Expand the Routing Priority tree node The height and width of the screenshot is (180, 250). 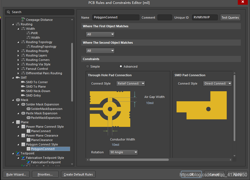tap(18, 51)
